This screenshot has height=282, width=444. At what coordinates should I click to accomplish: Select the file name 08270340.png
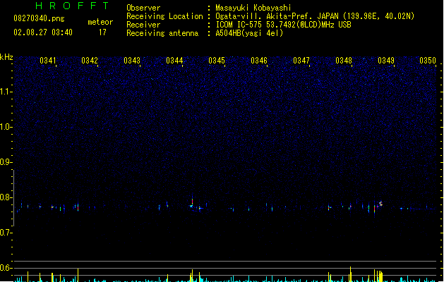tap(39, 18)
